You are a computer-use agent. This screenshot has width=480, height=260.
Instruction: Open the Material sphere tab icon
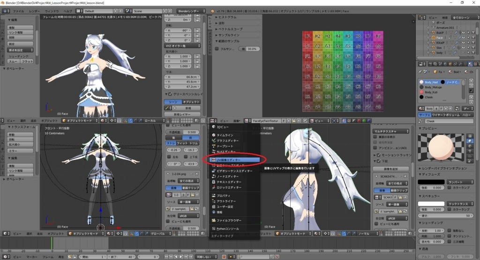(x=470, y=64)
